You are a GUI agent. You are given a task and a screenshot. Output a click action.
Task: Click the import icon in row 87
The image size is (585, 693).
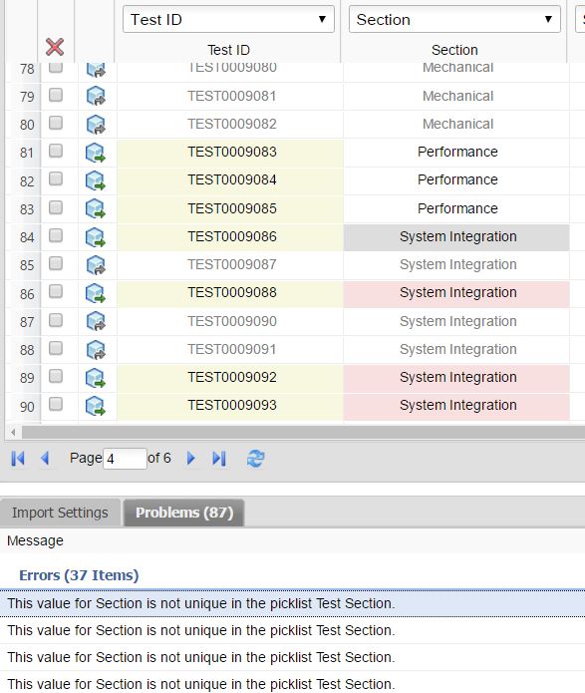click(x=96, y=321)
